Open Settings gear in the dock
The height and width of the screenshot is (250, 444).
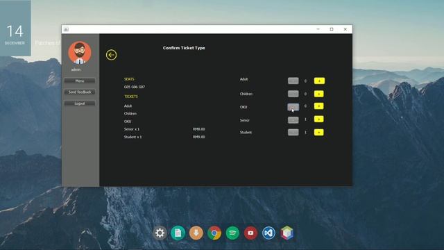160,233
